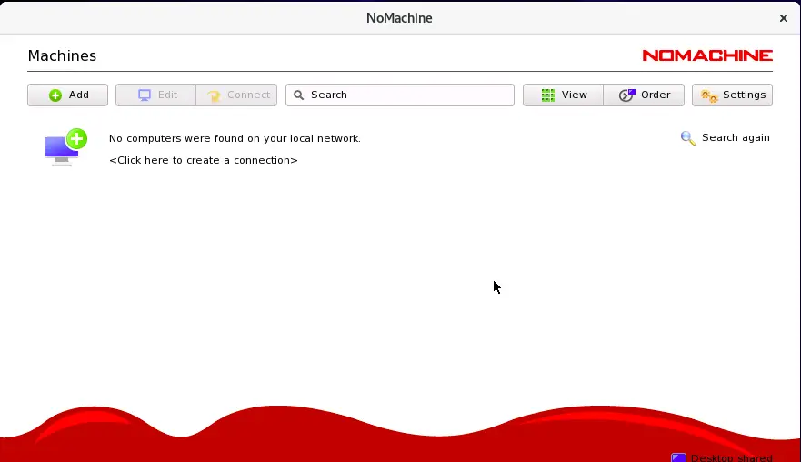Image resolution: width=801 pixels, height=462 pixels.
Task: Click the Desktop shared status indicator
Action: 721,457
